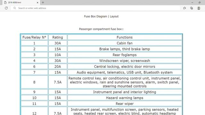Close the 2016 4008.html tab
The height and width of the screenshot is (115, 205).
(37, 3)
